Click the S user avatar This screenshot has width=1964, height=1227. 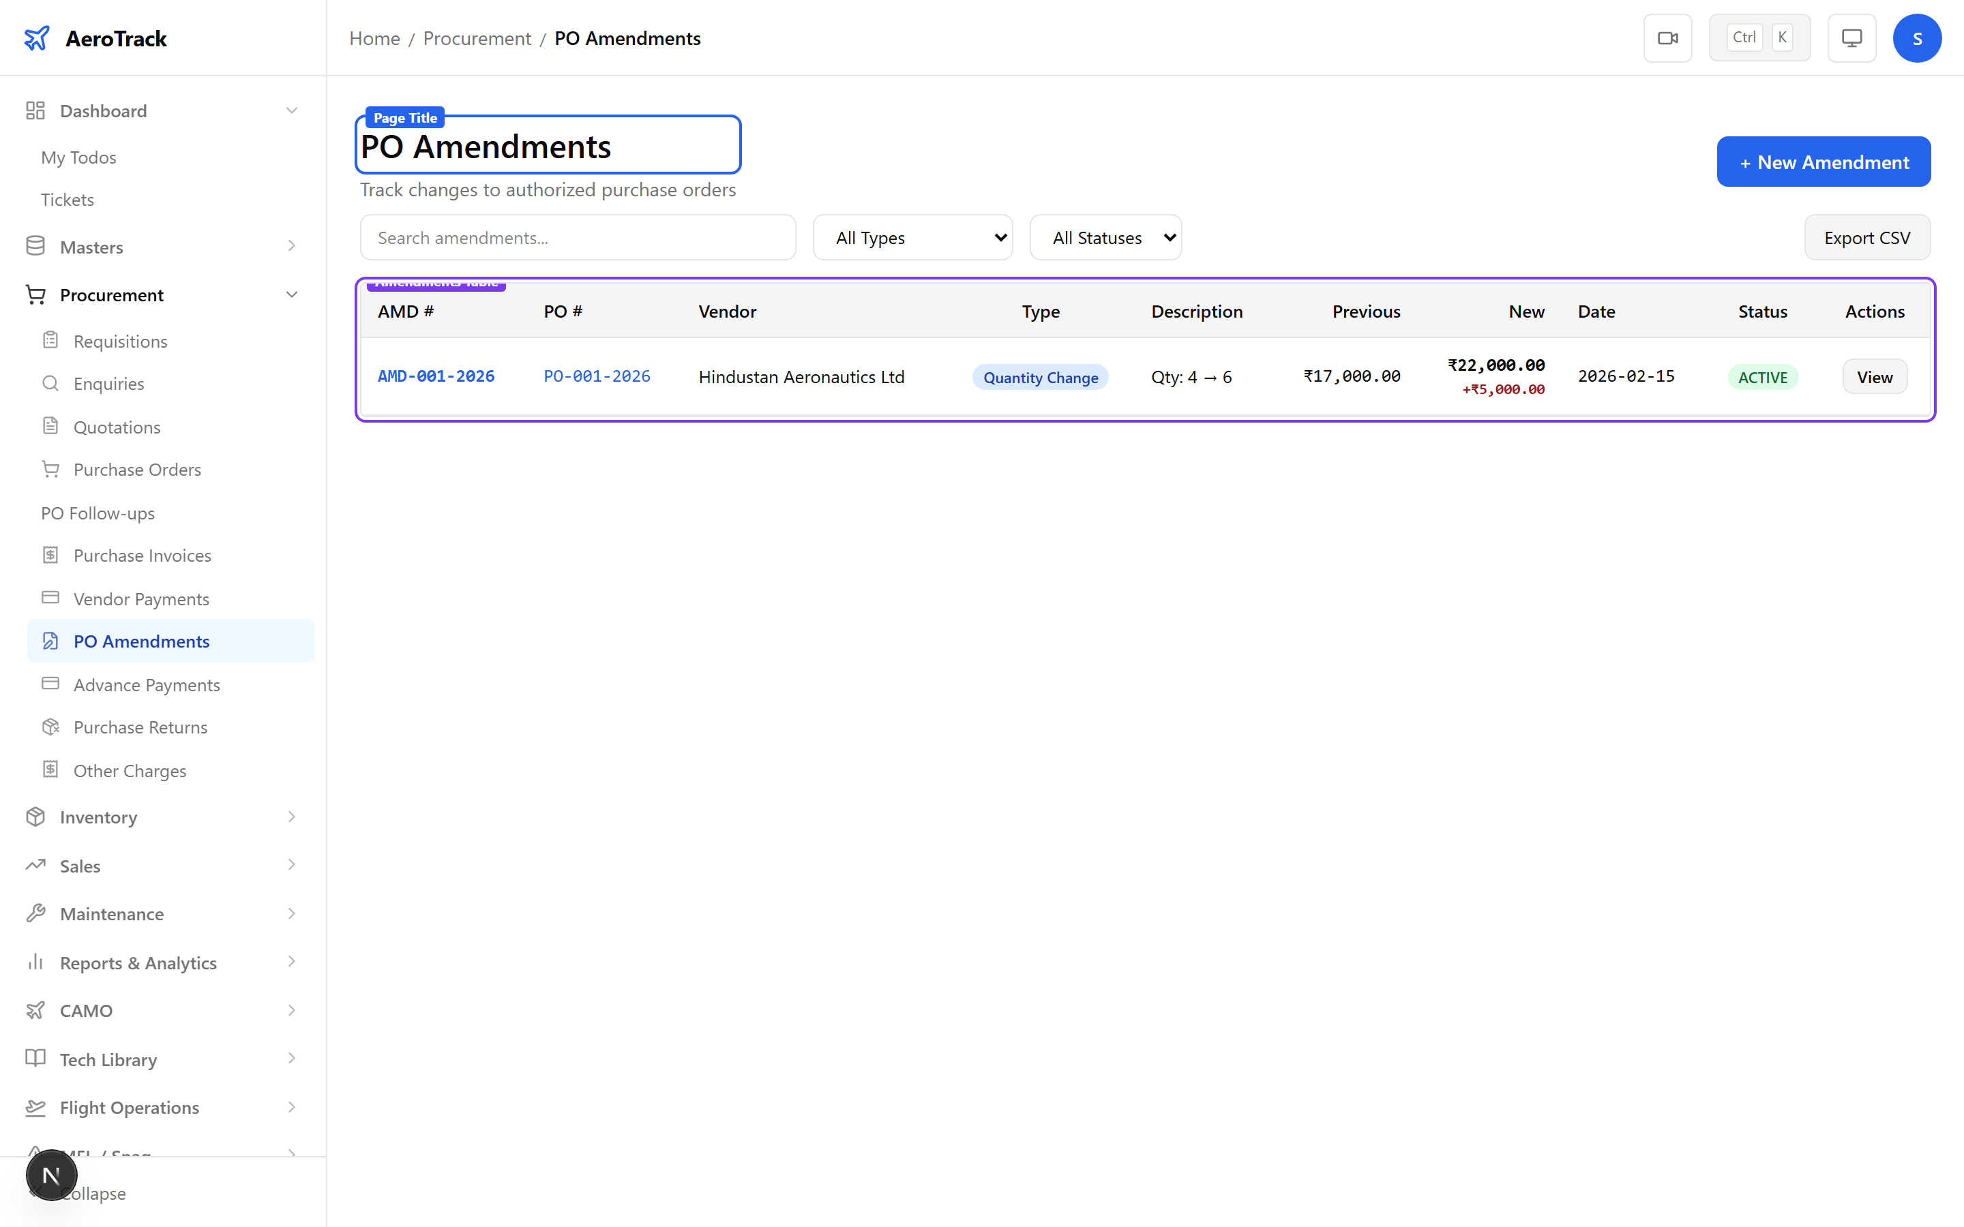point(1918,37)
